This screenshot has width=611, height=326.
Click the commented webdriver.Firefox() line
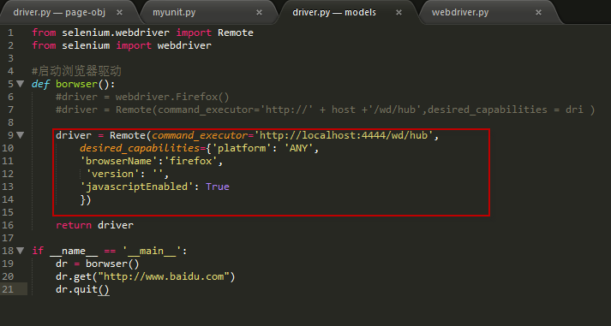click(142, 97)
